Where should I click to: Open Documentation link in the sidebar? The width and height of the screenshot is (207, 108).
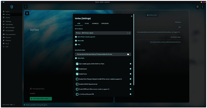9,34
